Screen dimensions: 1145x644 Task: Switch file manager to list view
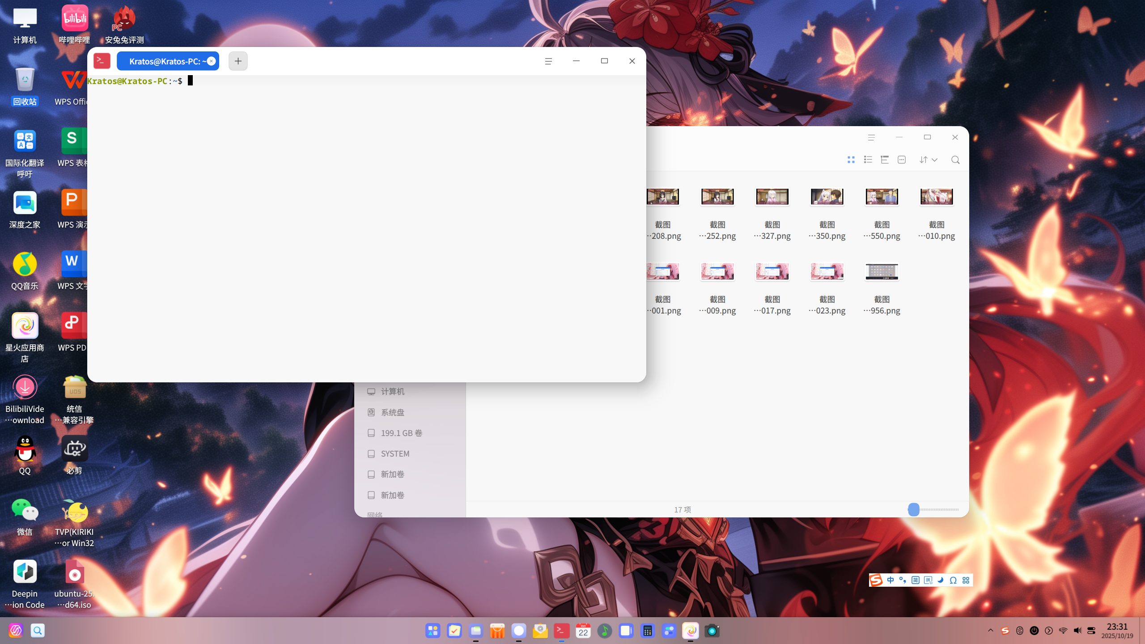(x=868, y=160)
